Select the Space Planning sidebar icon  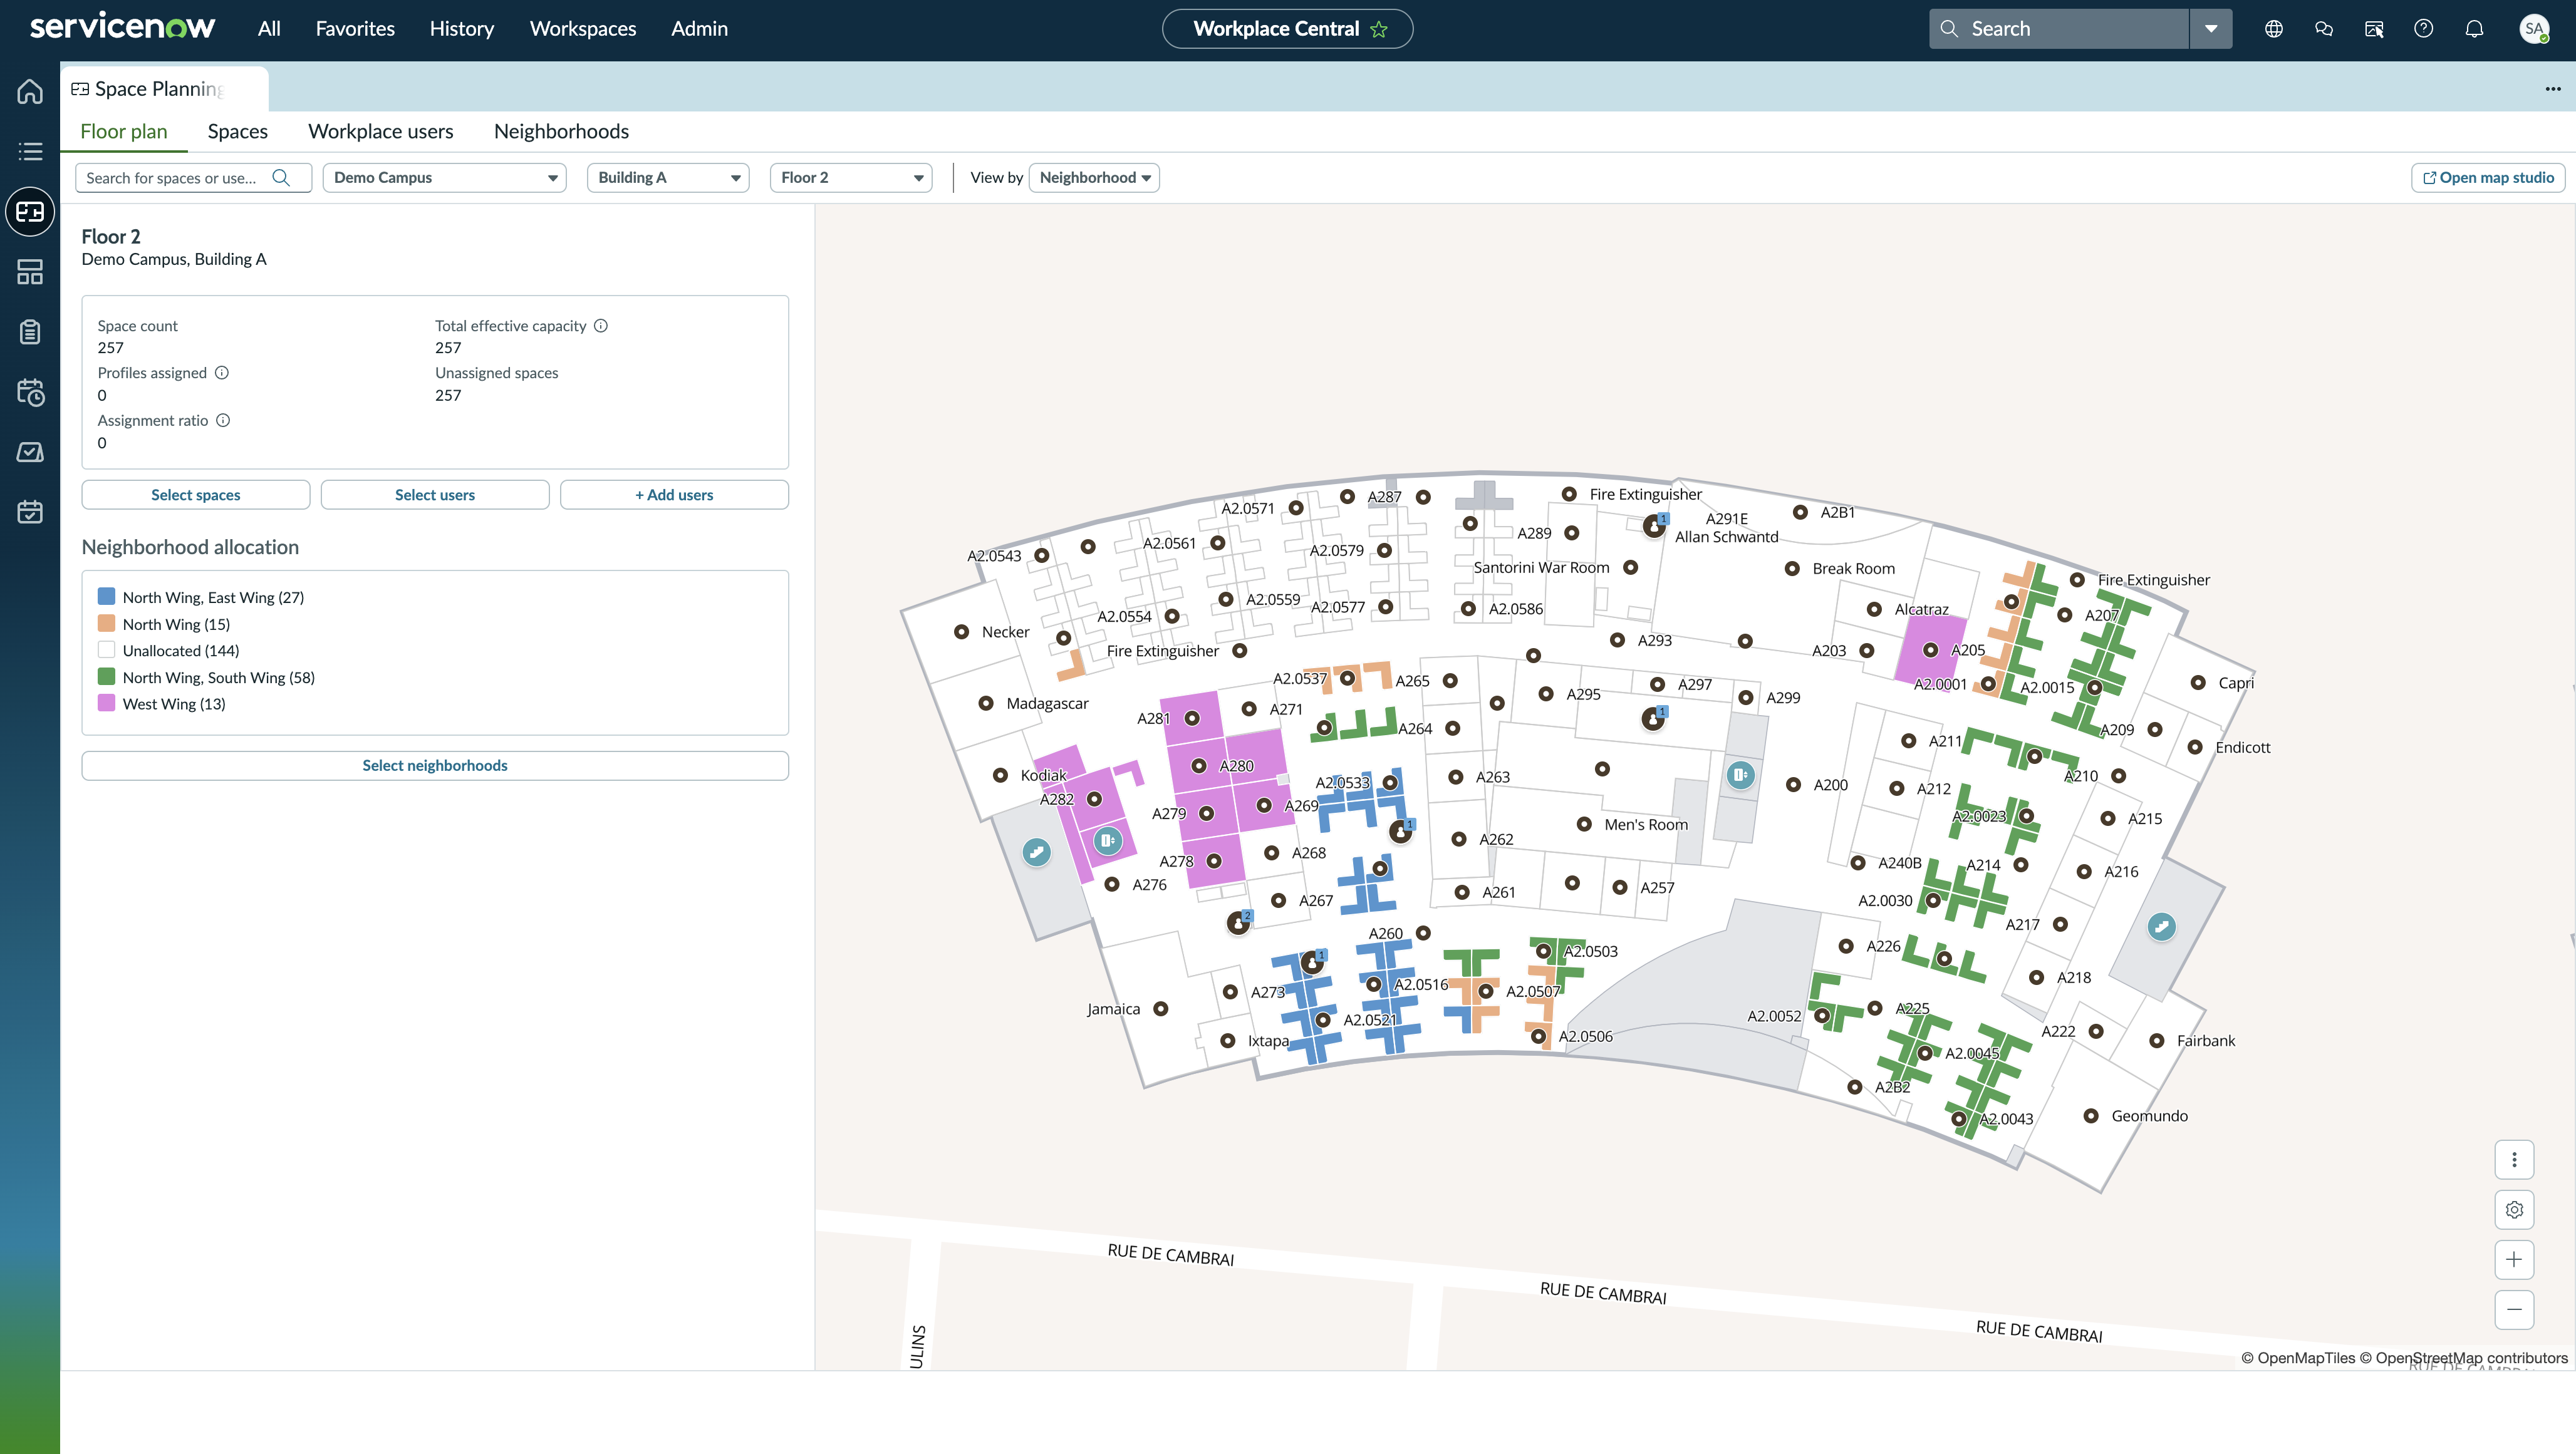30,212
